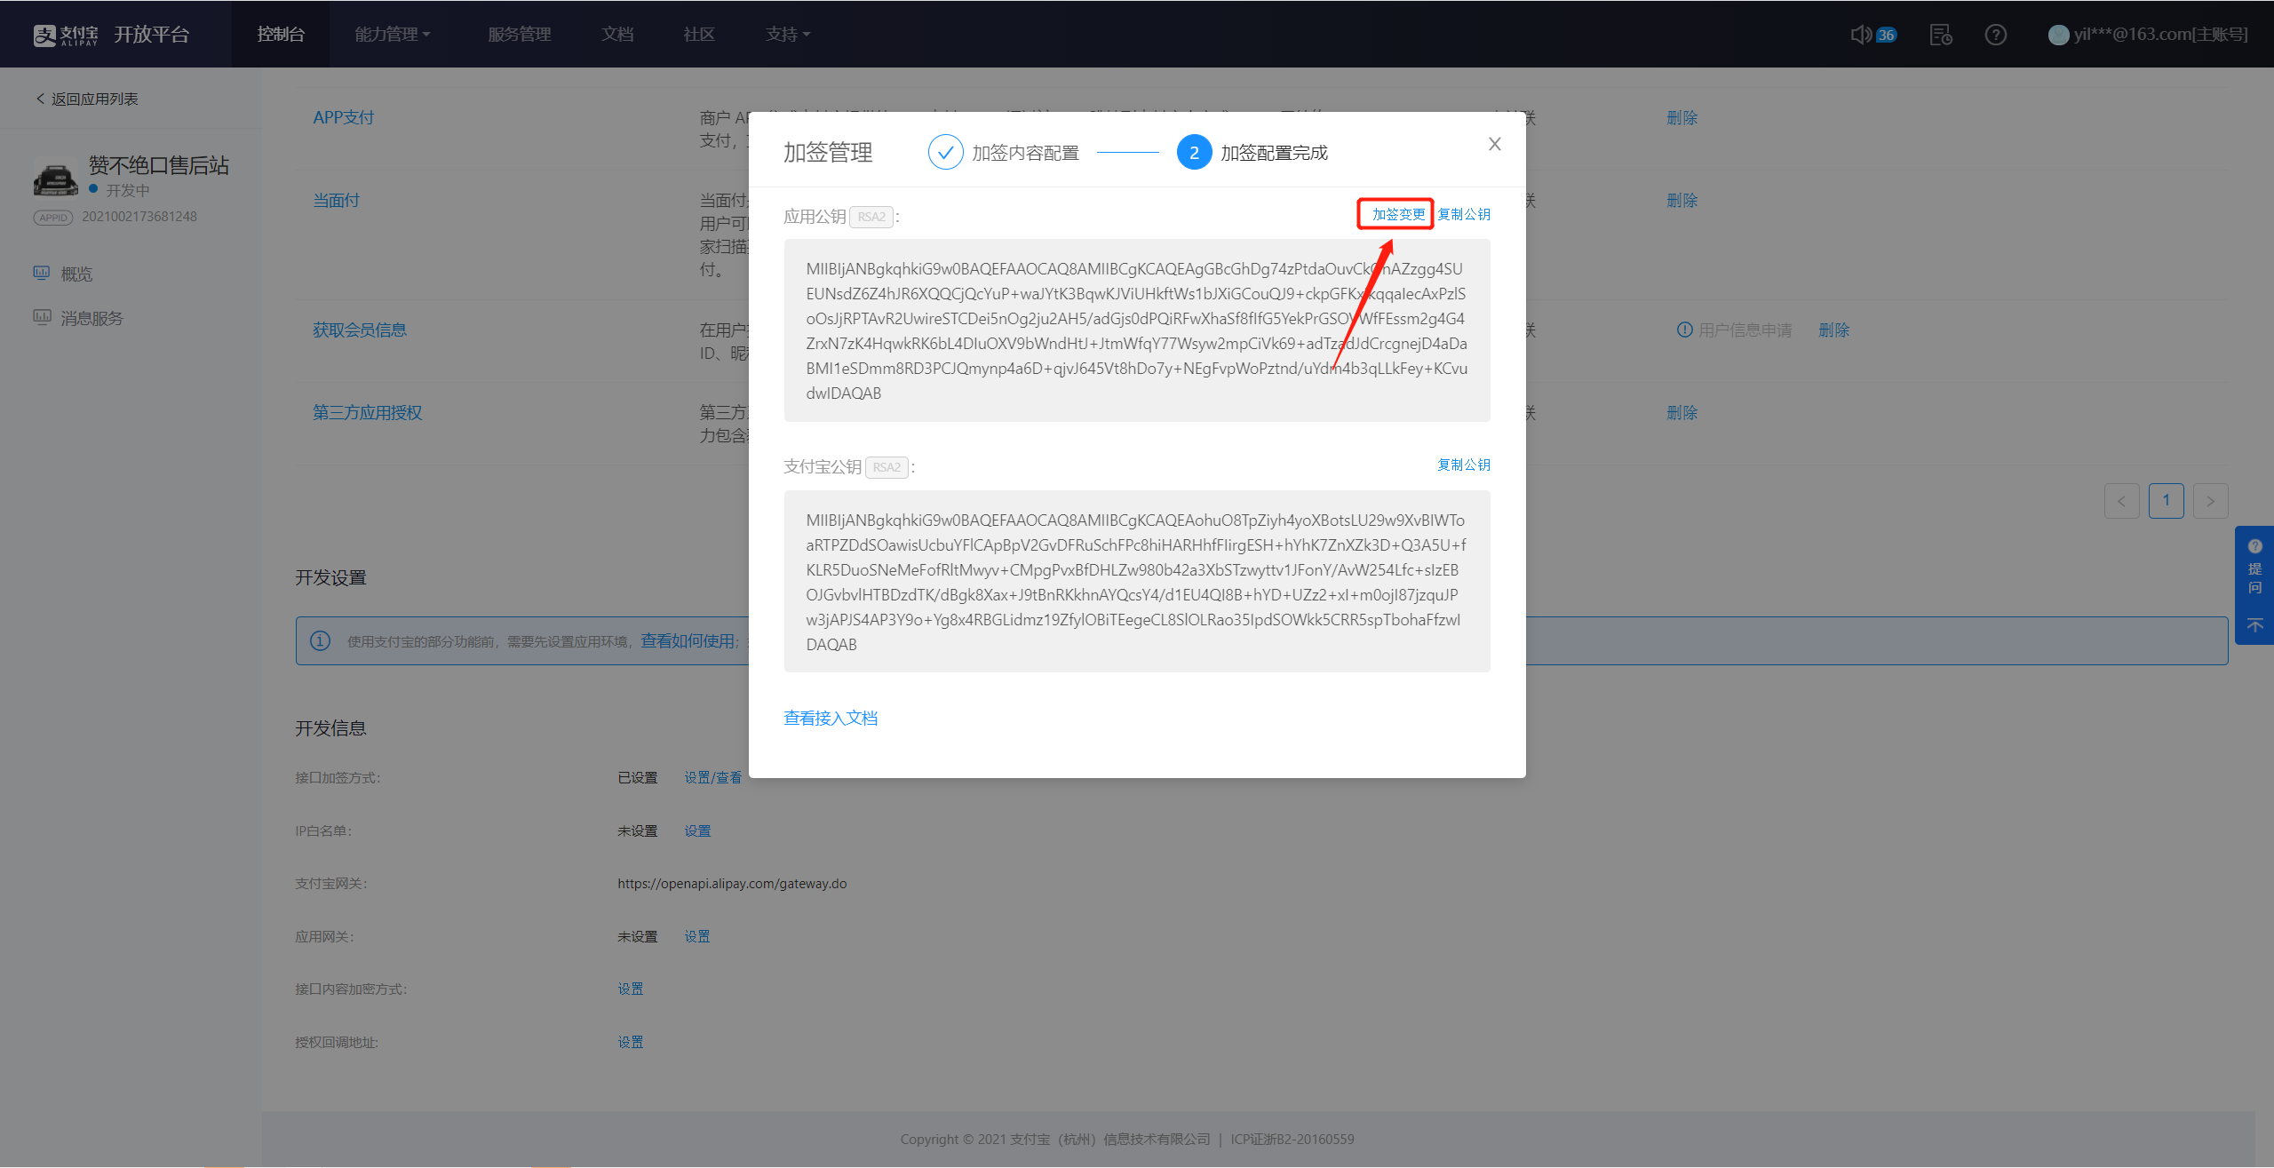This screenshot has width=2274, height=1168.
Task: Open the account menu yil***@163.com
Action: [2159, 35]
